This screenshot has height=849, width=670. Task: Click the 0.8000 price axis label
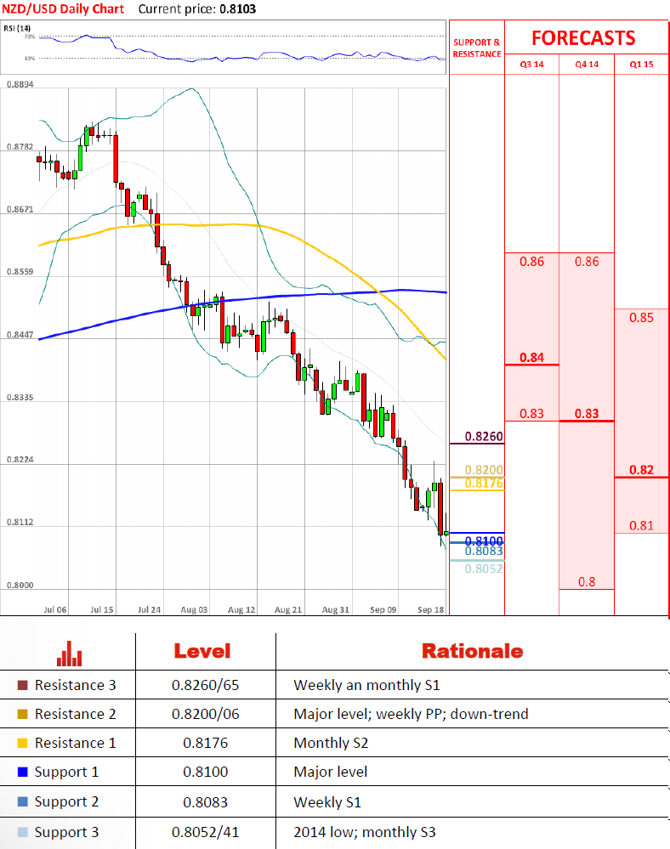[20, 586]
